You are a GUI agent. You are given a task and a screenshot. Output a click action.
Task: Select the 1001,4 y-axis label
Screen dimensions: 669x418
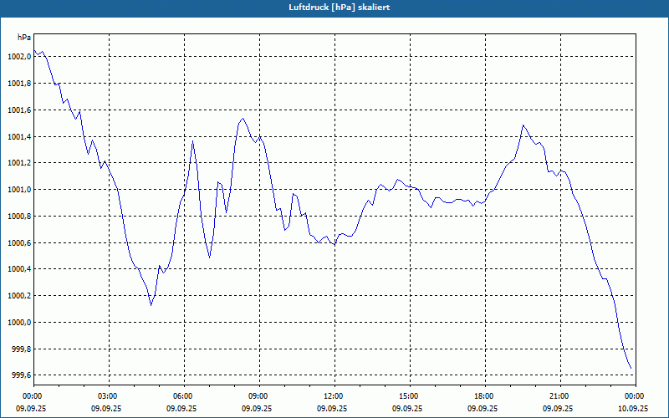pyautogui.click(x=19, y=136)
